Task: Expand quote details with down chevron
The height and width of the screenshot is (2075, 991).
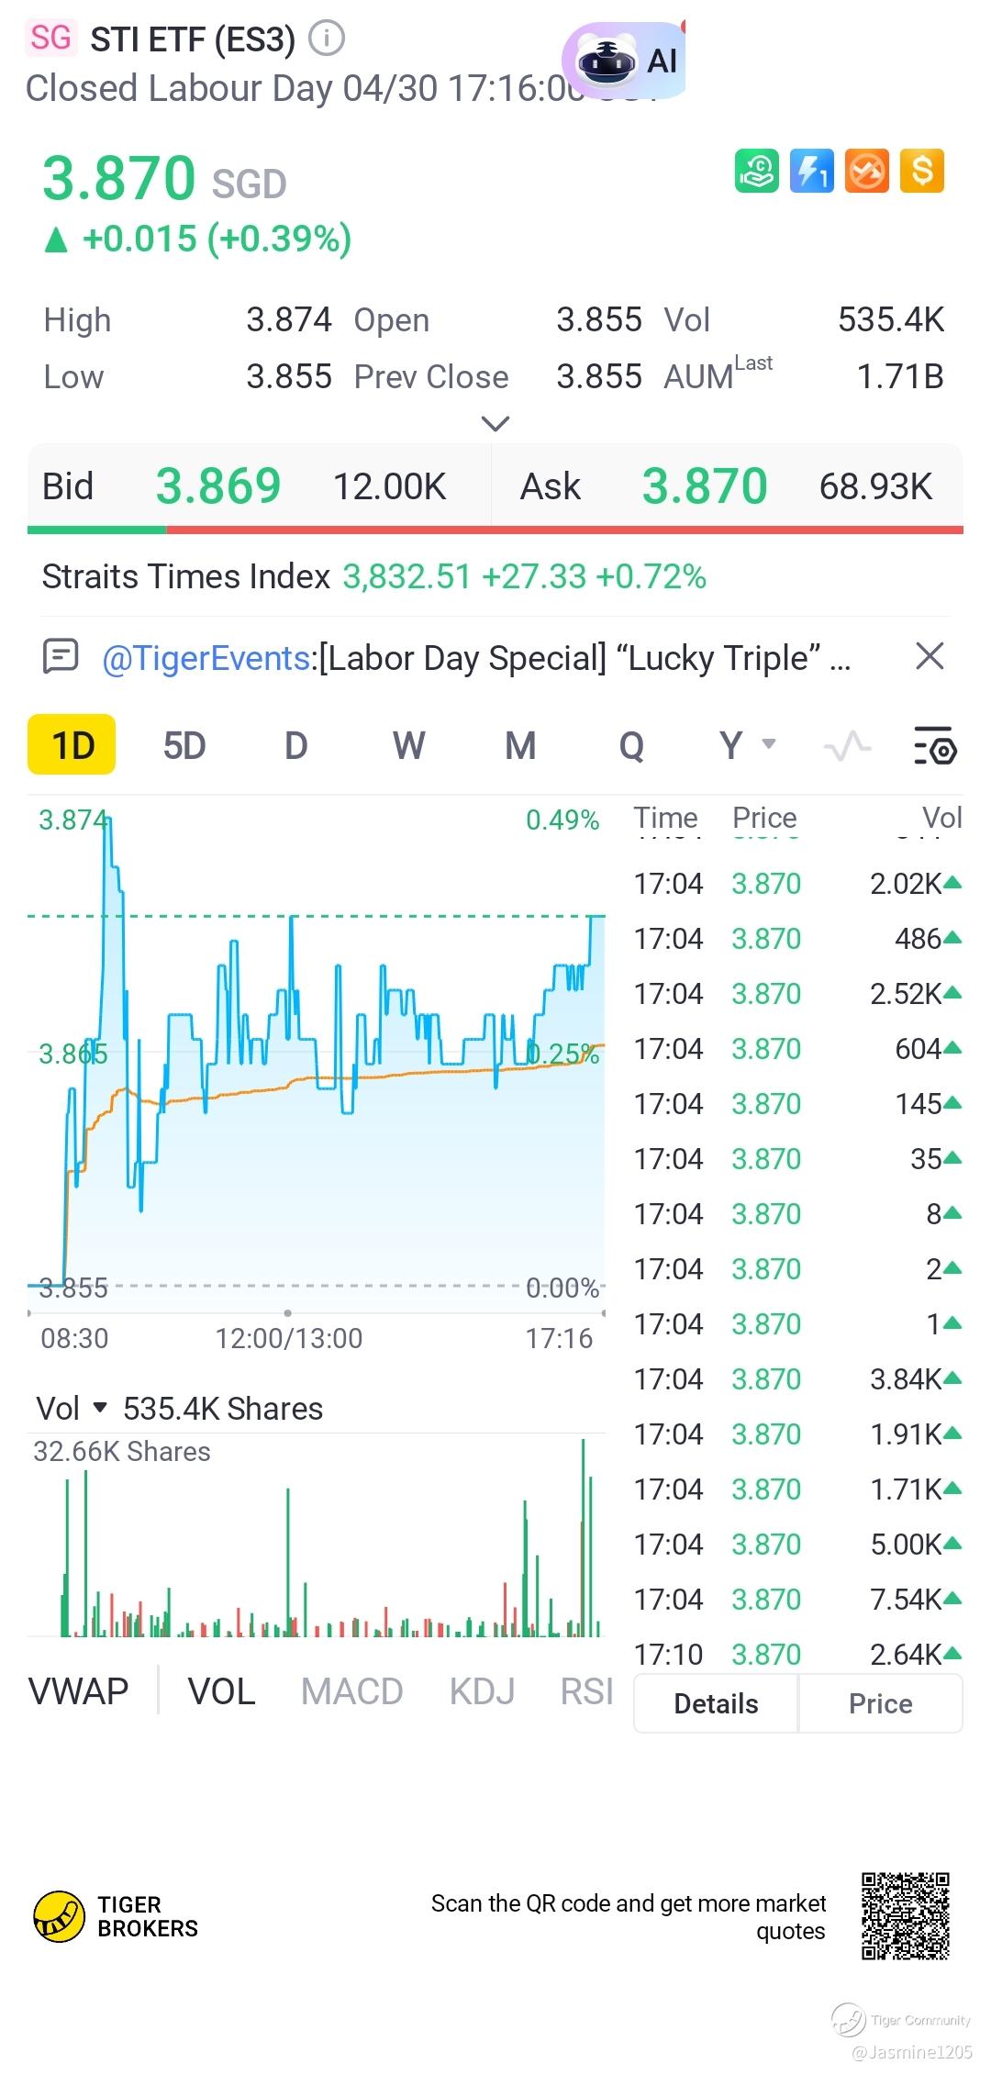Action: click(x=495, y=423)
